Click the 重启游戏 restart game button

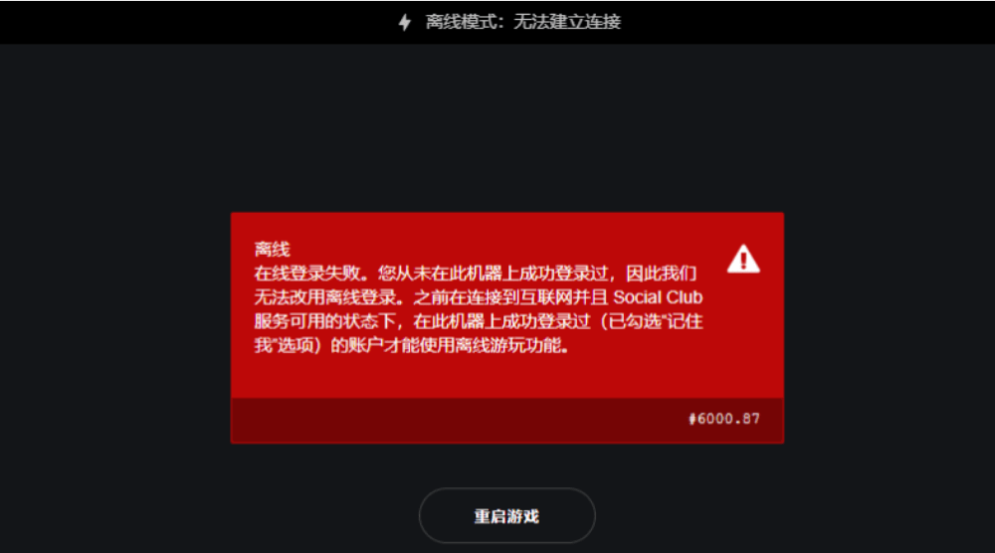tap(507, 515)
